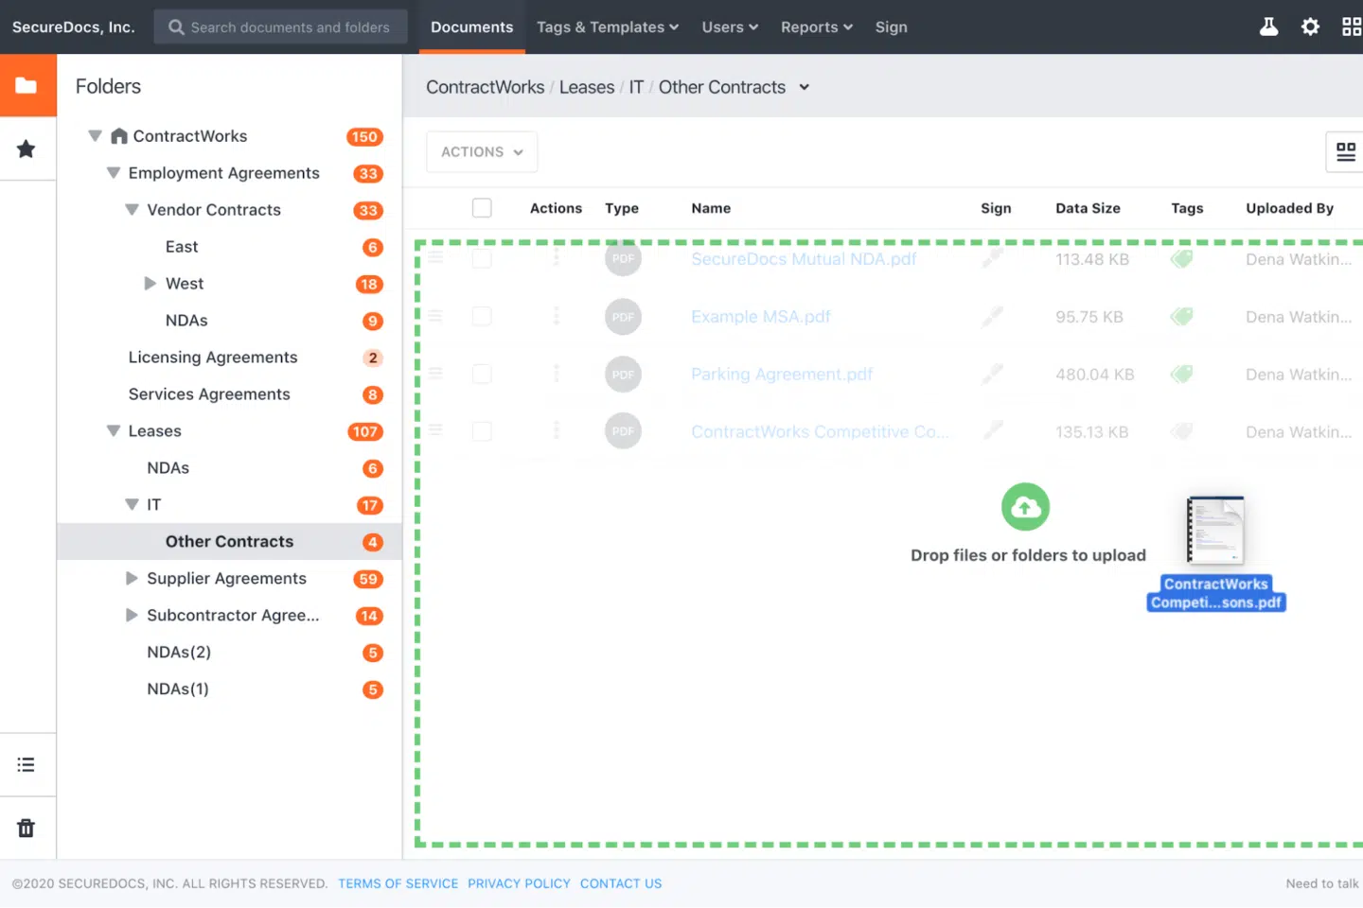
Task: Click PDF type icon for Parking Agreement.pdf
Action: pos(623,375)
